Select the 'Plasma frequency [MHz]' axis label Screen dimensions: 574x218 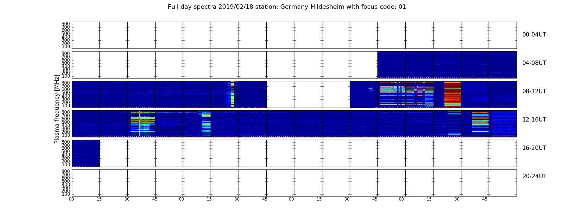tap(57, 109)
